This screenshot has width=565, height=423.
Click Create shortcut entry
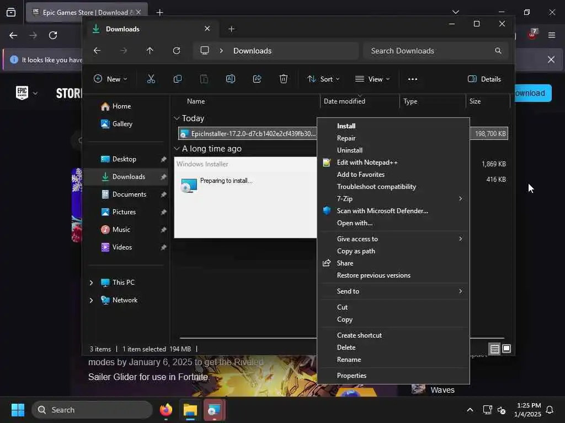pos(393,335)
